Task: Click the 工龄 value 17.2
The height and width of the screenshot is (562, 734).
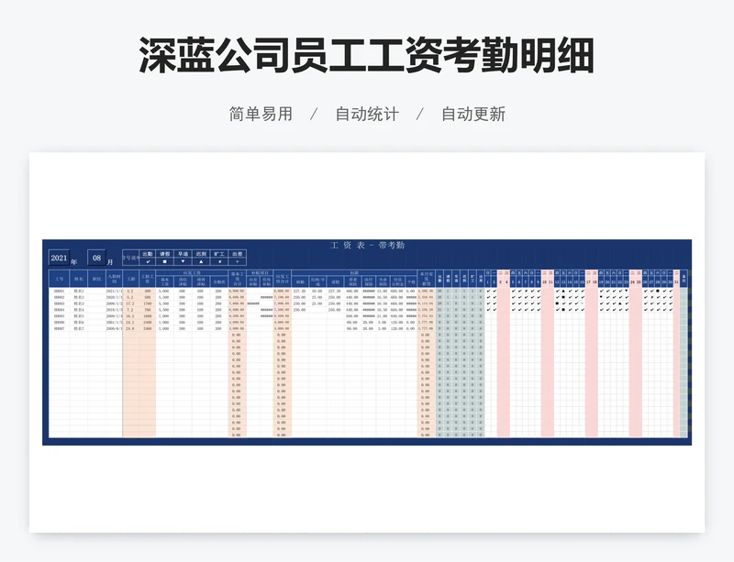Action: click(x=130, y=303)
